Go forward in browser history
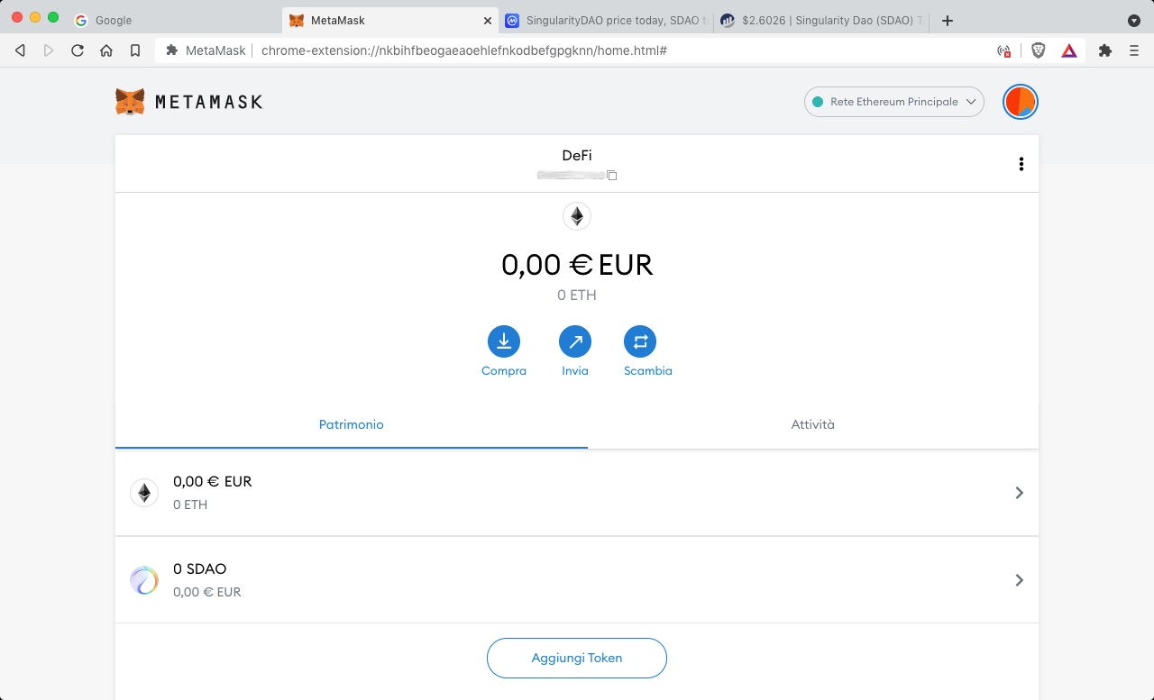The width and height of the screenshot is (1154, 700). 49,50
